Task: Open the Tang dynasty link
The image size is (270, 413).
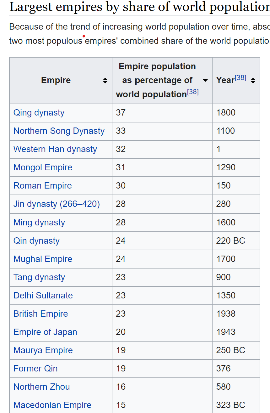Action: (39, 277)
